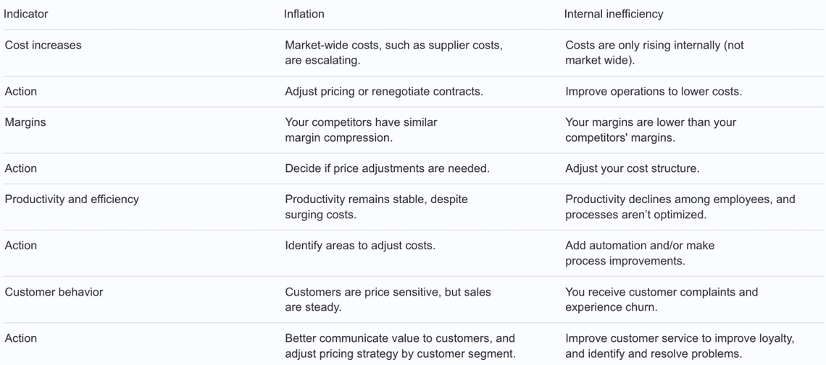Click the Indicator column header

pos(26,14)
